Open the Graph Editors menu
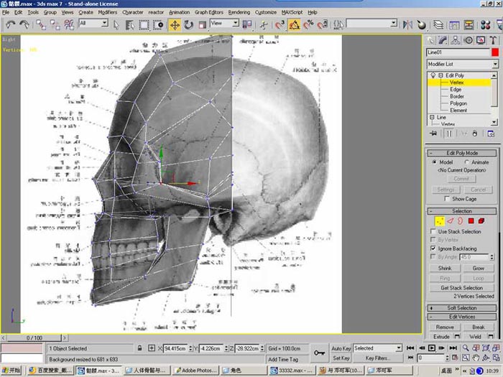This screenshot has width=503, height=377. click(x=209, y=12)
